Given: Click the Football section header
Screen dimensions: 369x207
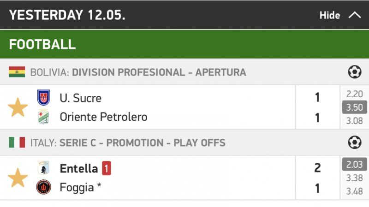Looking at the screenshot, I should [x=42, y=44].
